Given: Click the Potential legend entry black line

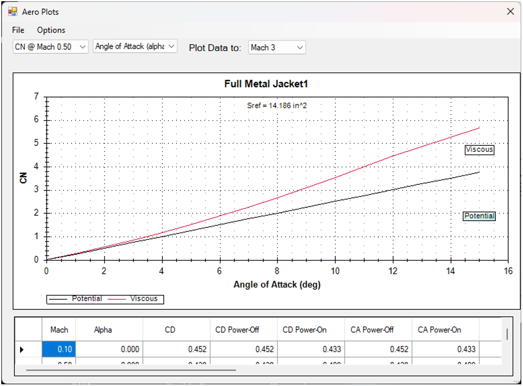Looking at the screenshot, I should pos(59,299).
